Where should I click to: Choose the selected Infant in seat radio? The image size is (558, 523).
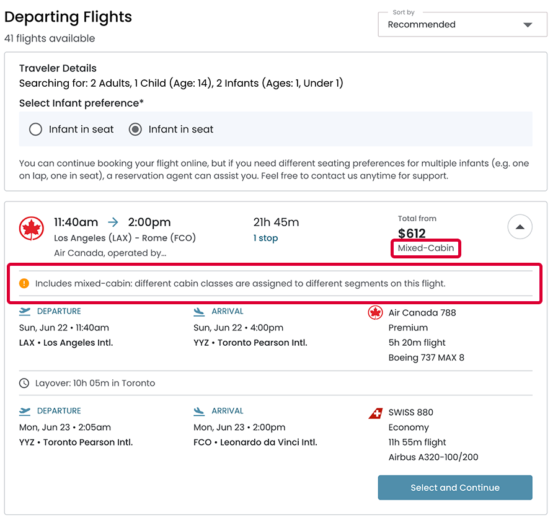point(135,130)
